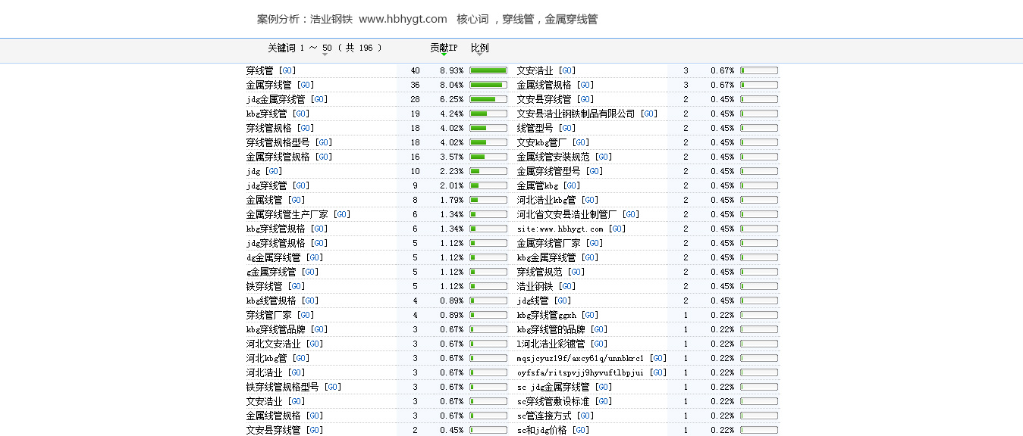This screenshot has width=1023, height=436.
Task: Open GO link for 线管型号
Action: [x=567, y=128]
